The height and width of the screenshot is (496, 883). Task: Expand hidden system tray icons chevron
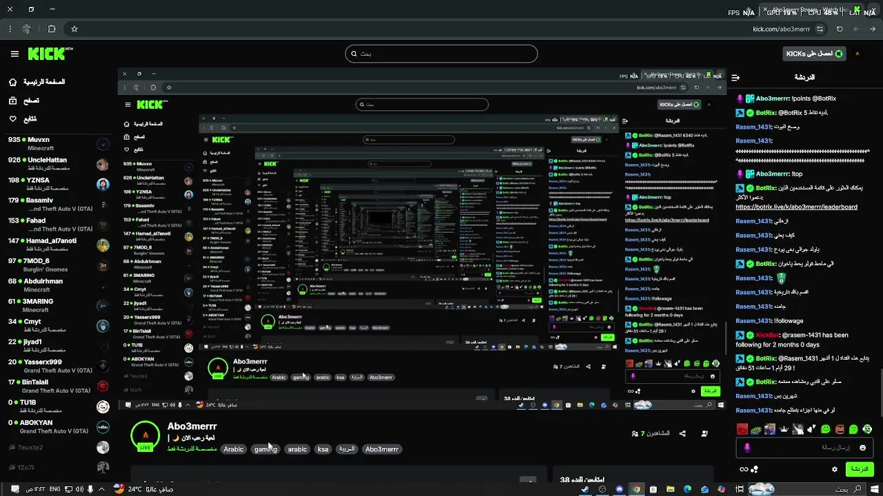[101, 489]
